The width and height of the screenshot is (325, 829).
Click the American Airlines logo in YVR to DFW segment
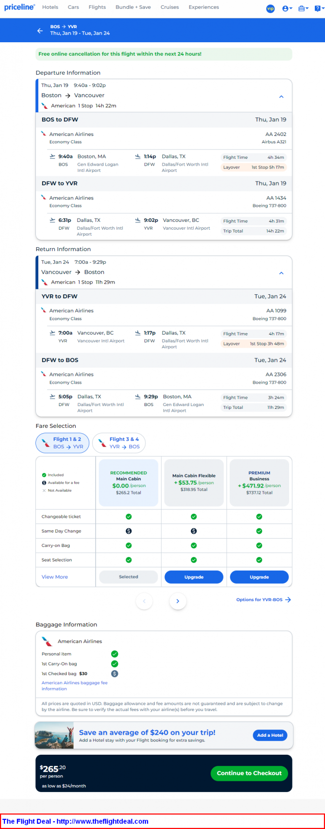[x=44, y=310]
